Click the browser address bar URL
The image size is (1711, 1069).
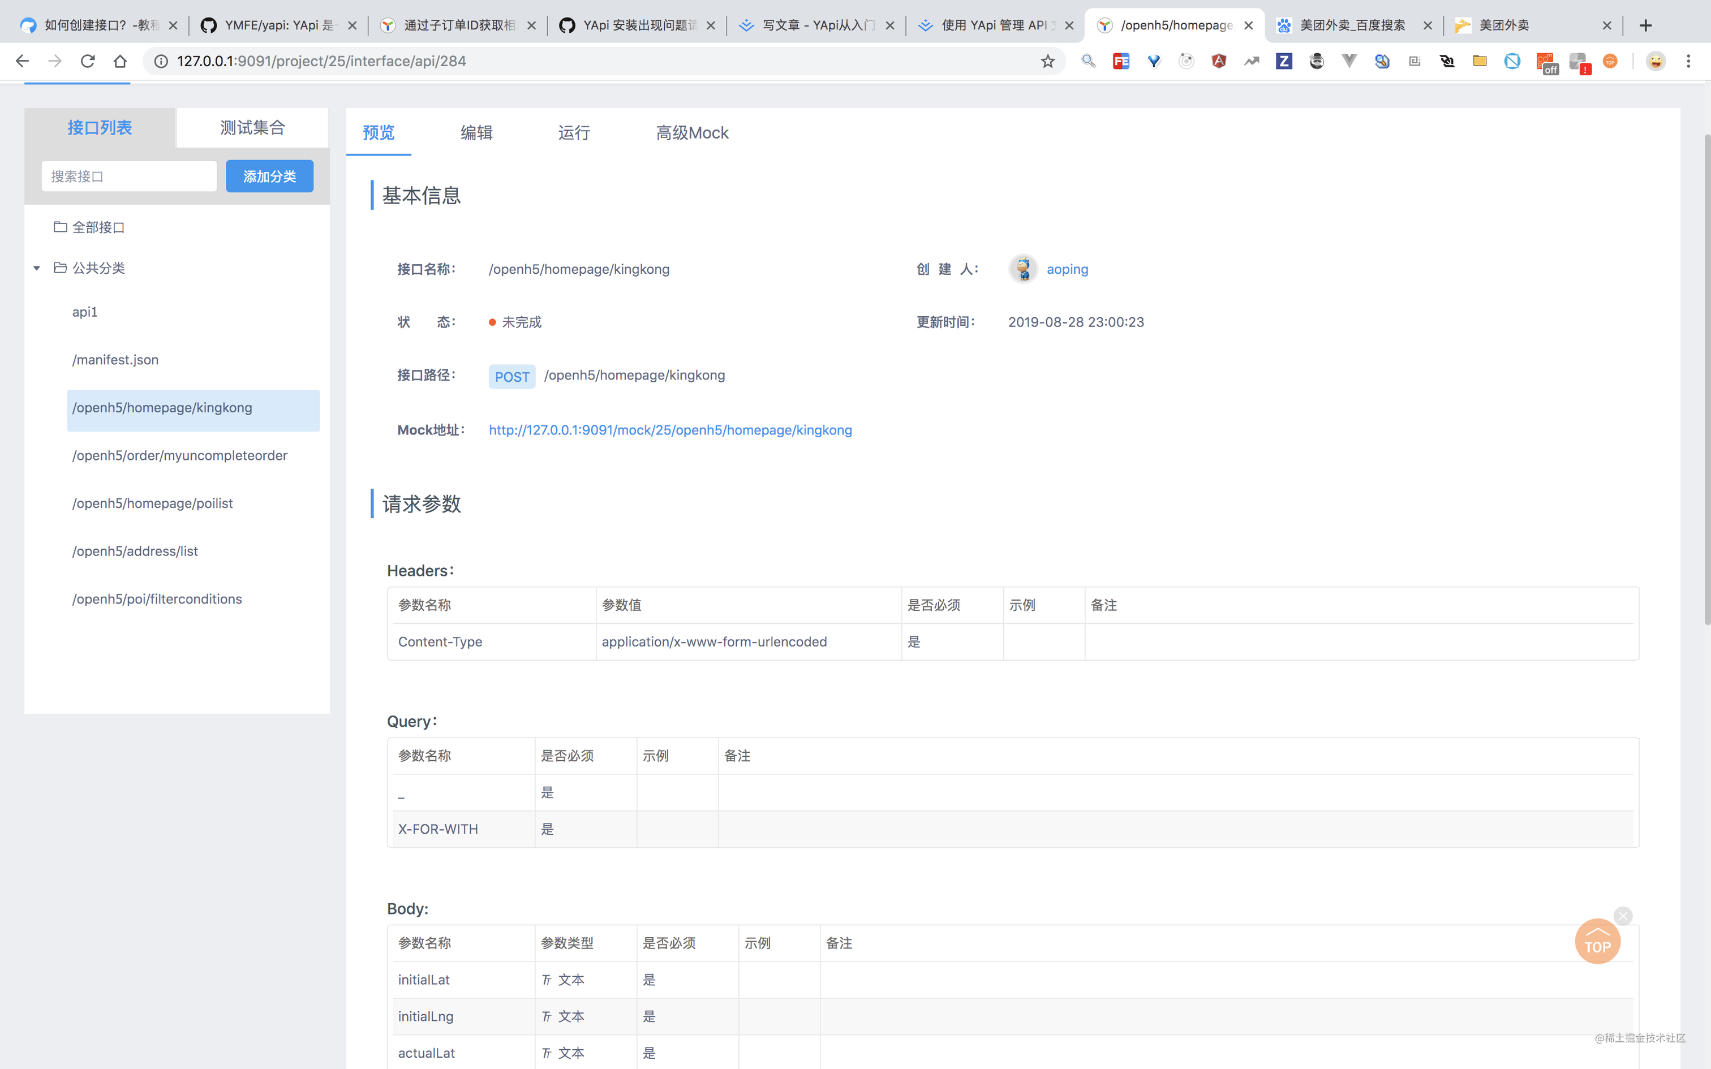(322, 61)
